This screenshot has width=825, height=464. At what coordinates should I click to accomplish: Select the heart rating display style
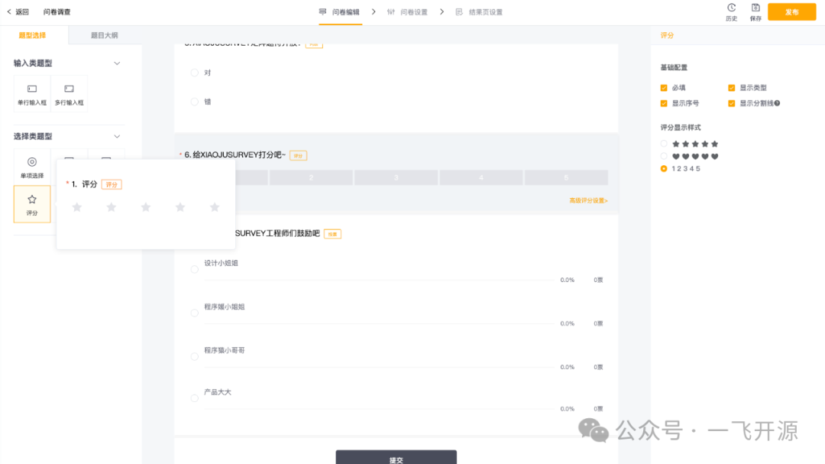pyautogui.click(x=664, y=157)
